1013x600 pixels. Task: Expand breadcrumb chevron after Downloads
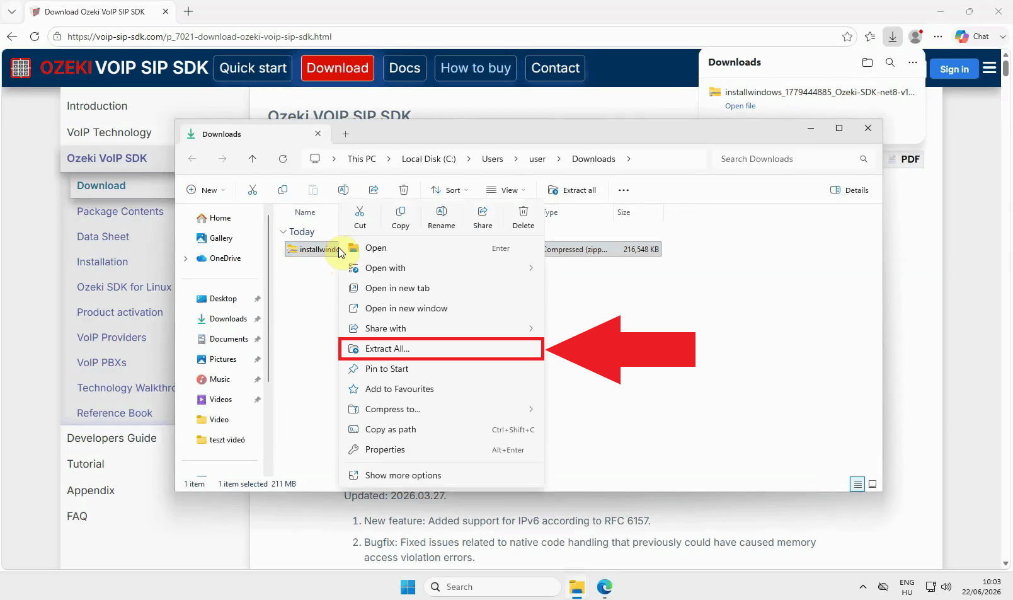pos(629,159)
